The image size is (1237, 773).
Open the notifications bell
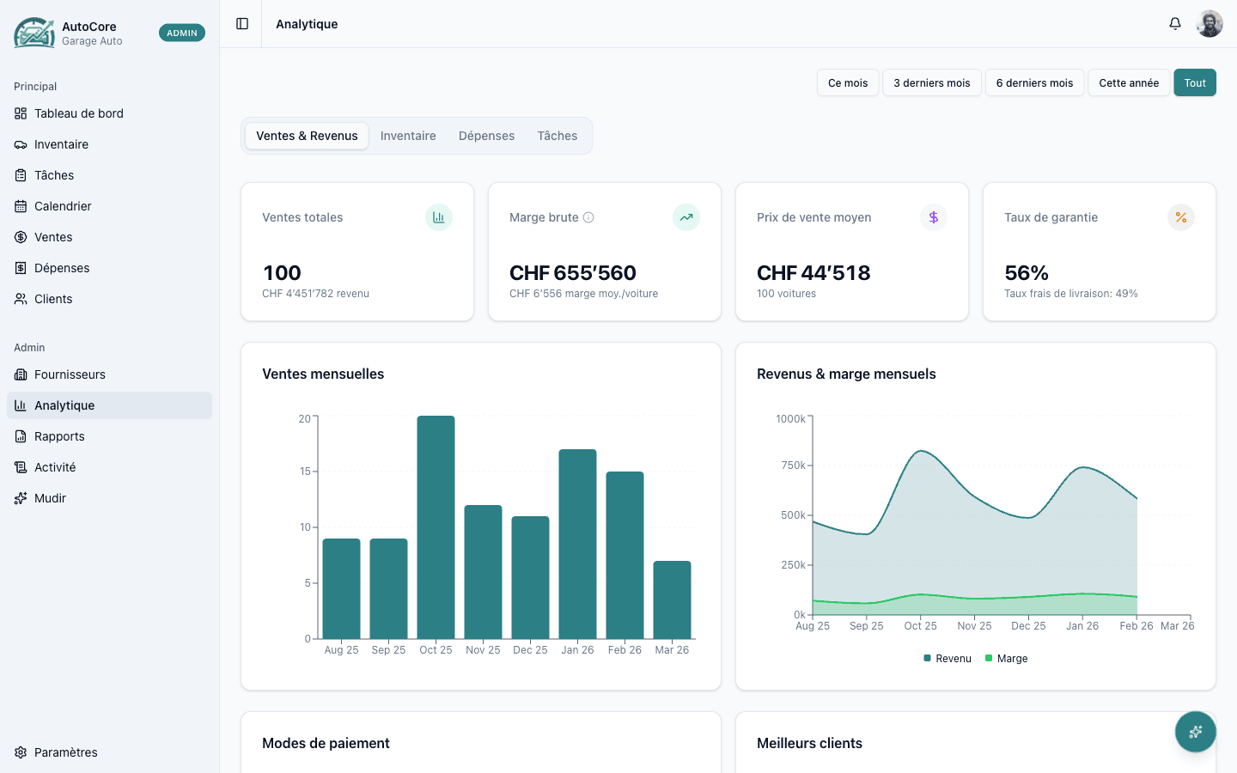point(1175,24)
